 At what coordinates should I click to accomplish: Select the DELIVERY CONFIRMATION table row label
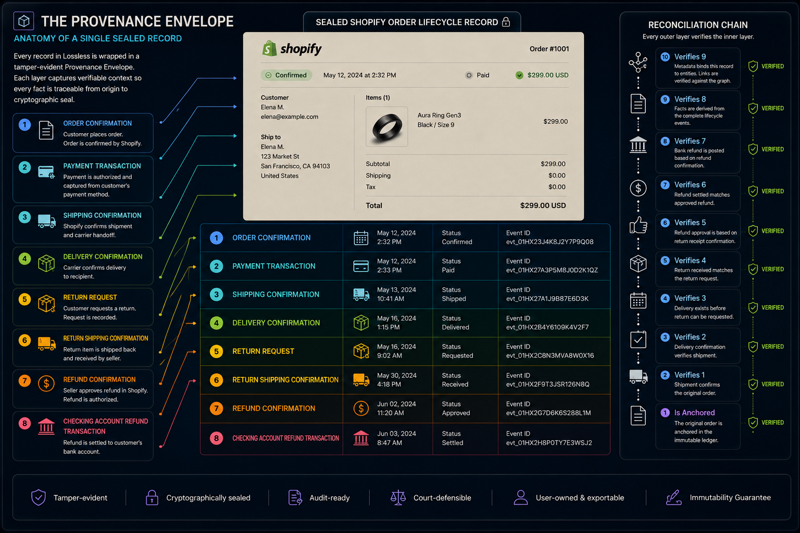[x=276, y=323]
